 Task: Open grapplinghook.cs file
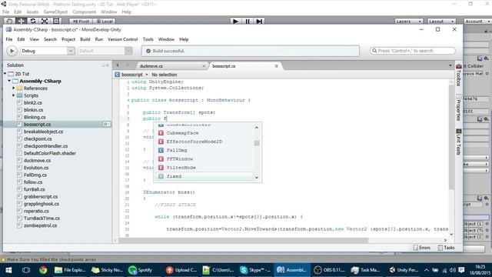point(41,204)
